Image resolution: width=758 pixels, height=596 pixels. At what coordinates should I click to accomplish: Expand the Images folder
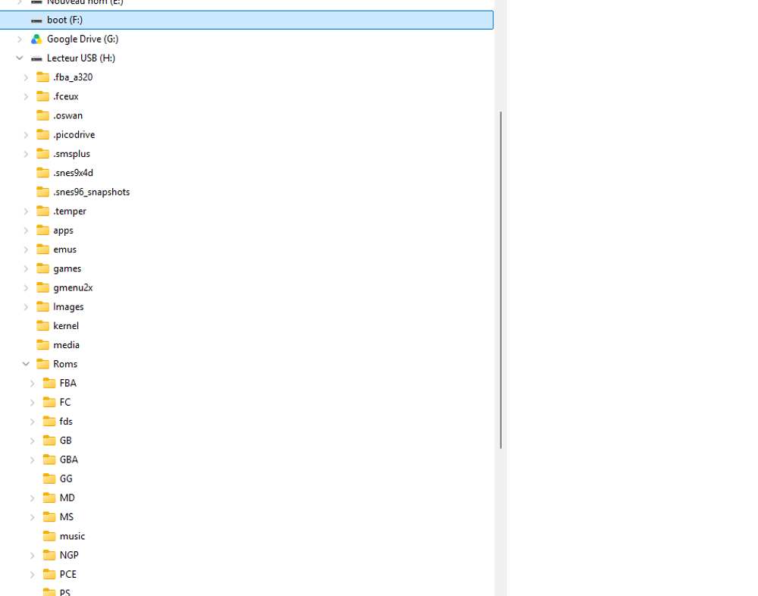26,307
